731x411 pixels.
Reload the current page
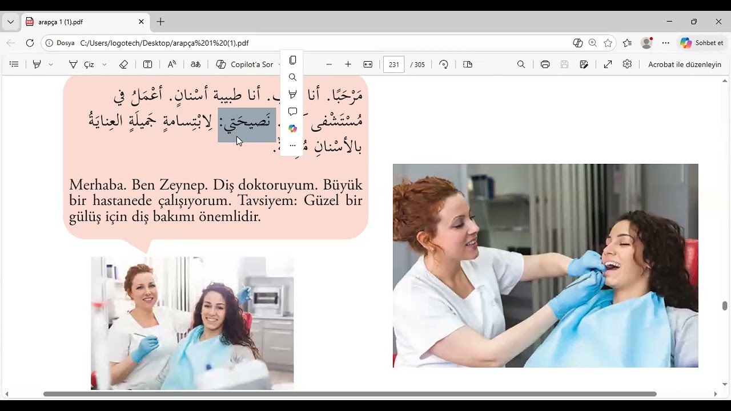click(30, 43)
